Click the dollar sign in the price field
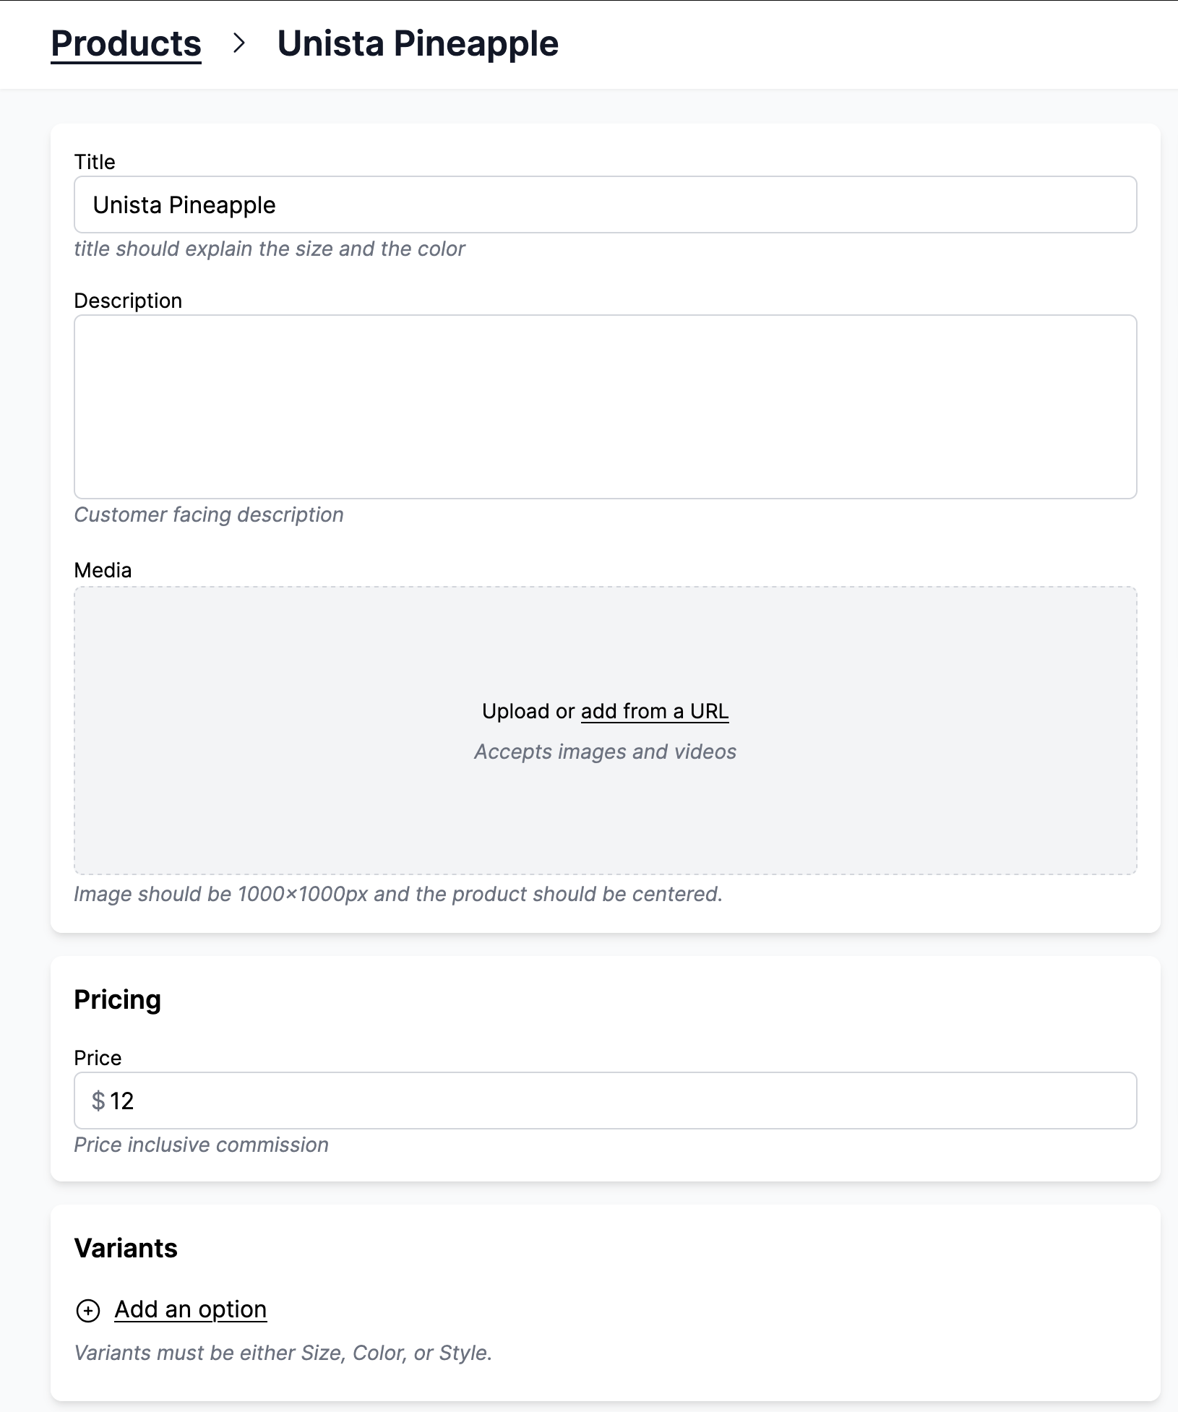The width and height of the screenshot is (1178, 1412). click(98, 1101)
